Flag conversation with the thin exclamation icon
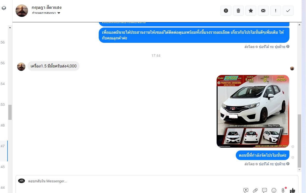The height and width of the screenshot is (193, 306). pos(276,11)
